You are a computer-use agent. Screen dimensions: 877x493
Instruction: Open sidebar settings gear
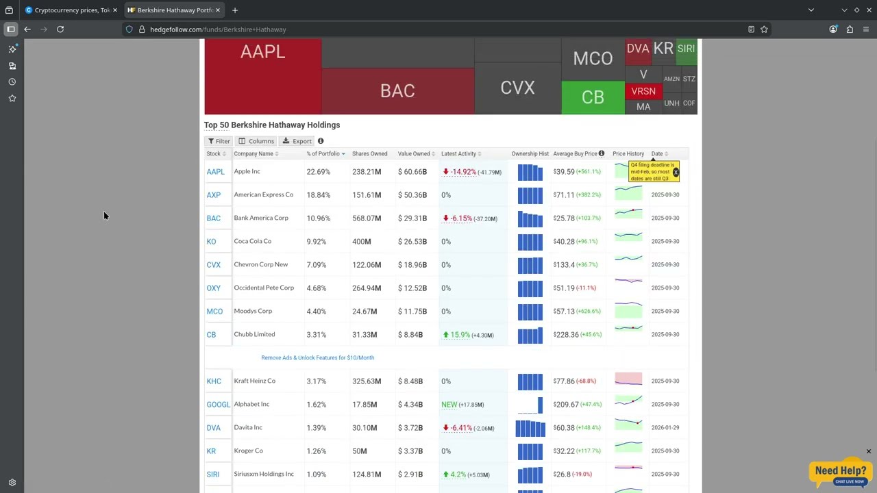[12, 483]
